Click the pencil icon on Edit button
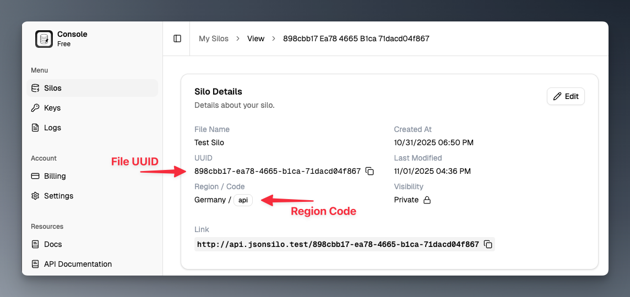Image resolution: width=630 pixels, height=297 pixels. [x=557, y=96]
